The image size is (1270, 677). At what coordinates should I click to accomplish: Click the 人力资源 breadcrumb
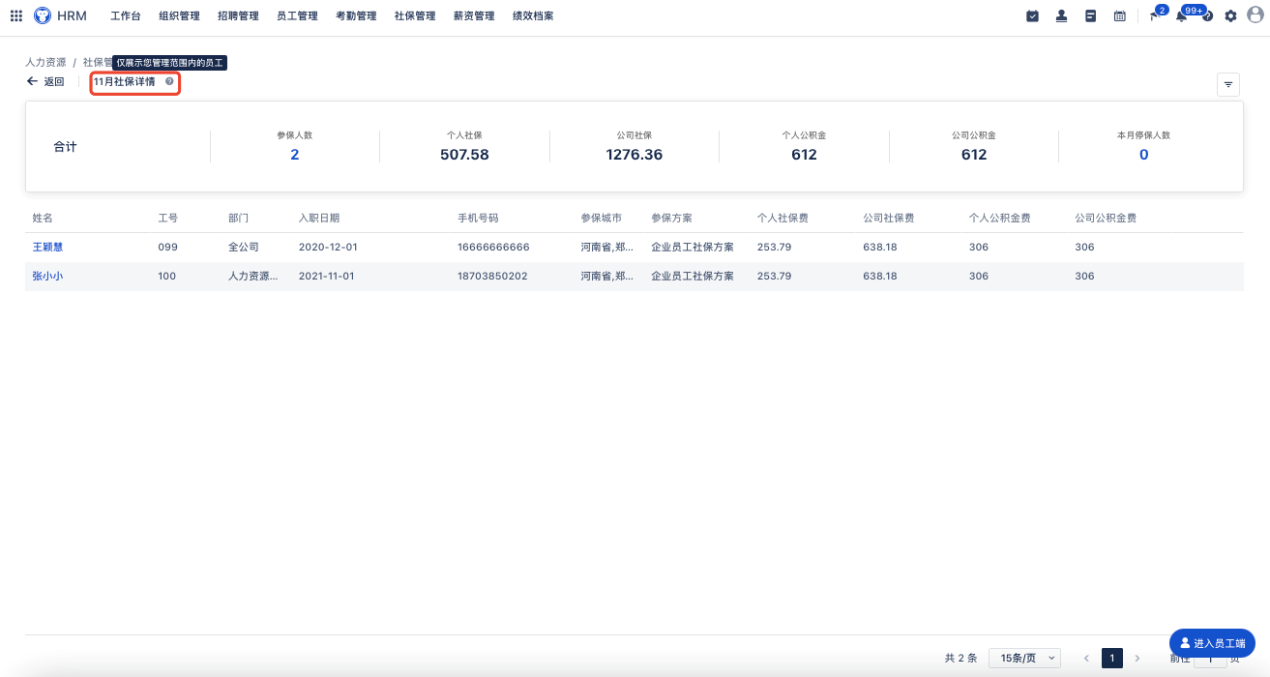click(x=45, y=62)
